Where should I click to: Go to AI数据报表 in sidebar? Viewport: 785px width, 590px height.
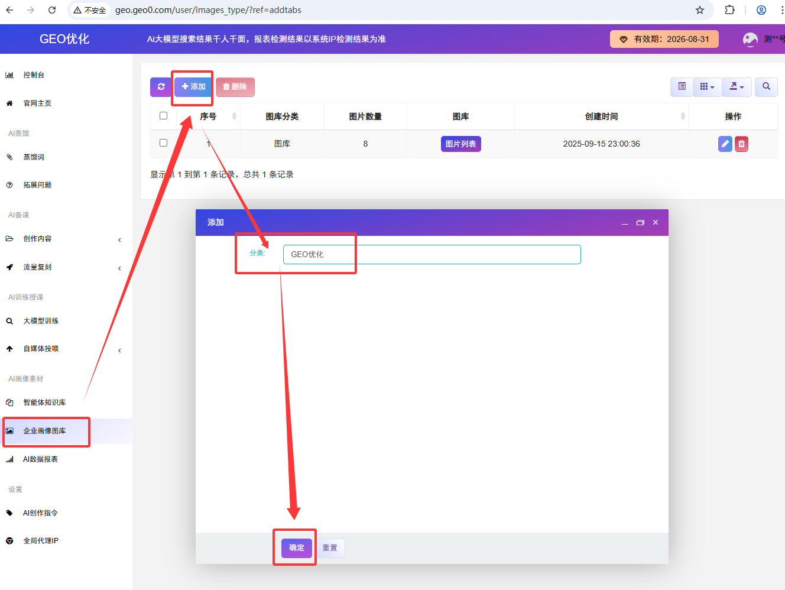tap(40, 459)
